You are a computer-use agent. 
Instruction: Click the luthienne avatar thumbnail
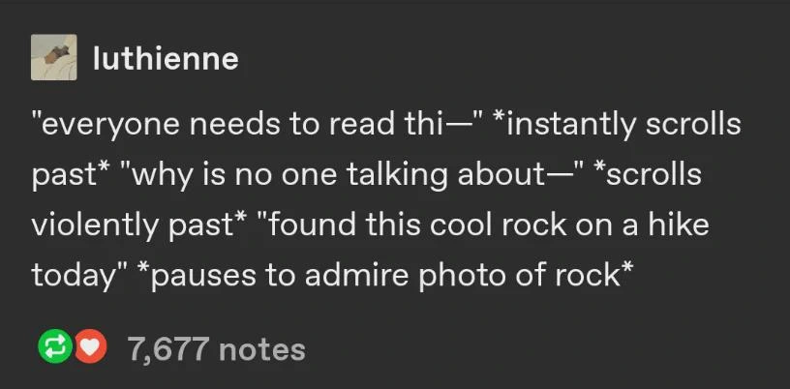coord(52,58)
